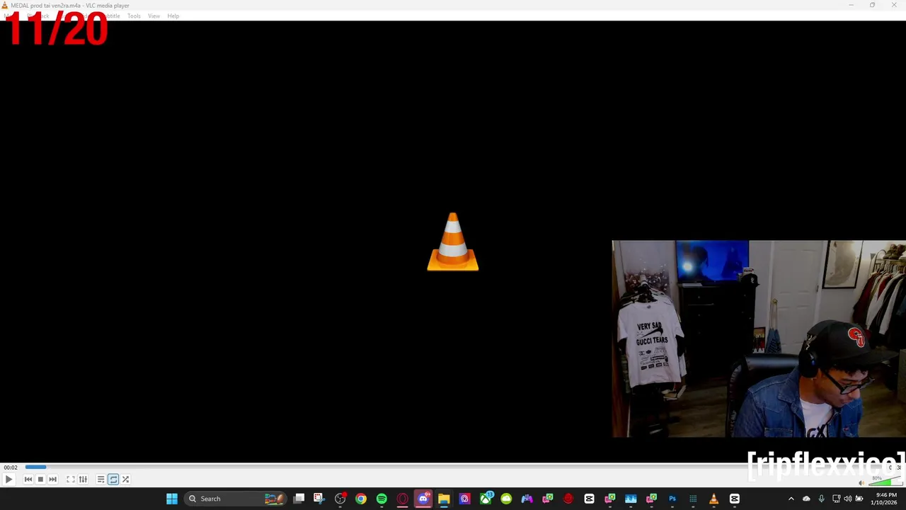Open File Explorer from the taskbar

[x=444, y=499]
